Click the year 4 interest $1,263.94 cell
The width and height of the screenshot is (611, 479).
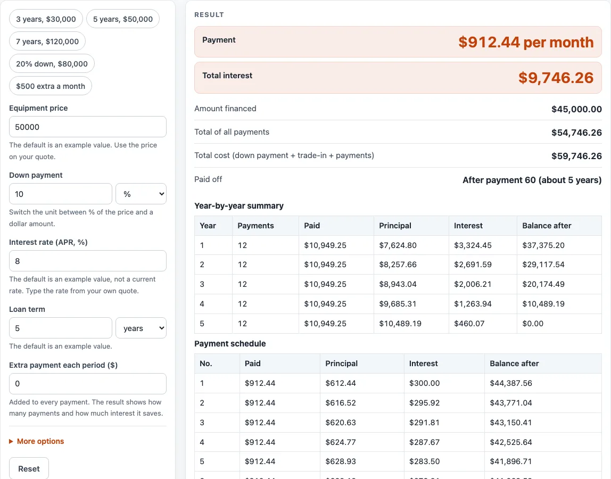click(x=483, y=303)
